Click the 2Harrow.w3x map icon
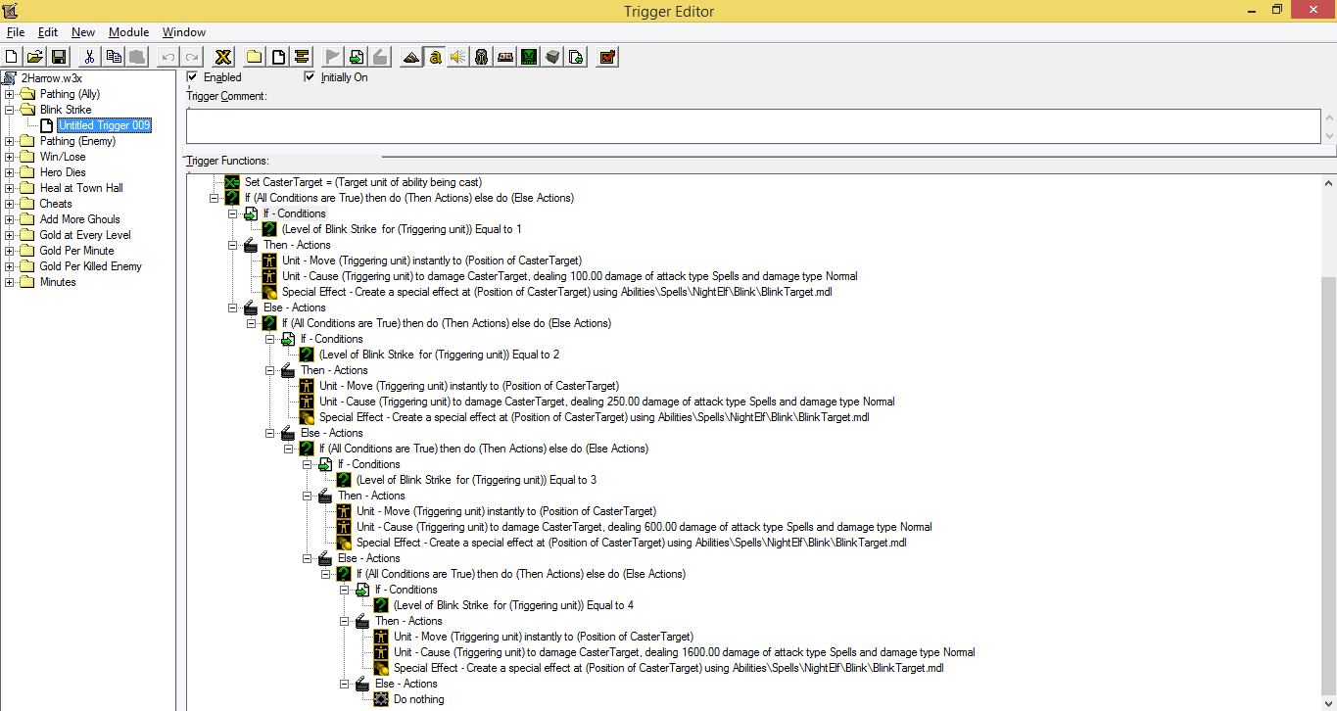This screenshot has width=1337, height=711. click(x=10, y=78)
